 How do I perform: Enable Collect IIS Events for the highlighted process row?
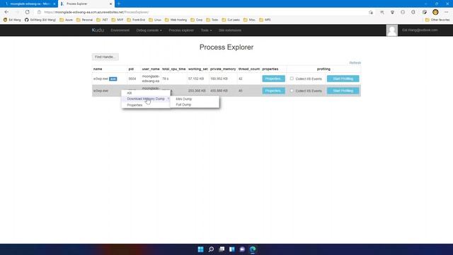pos(292,91)
